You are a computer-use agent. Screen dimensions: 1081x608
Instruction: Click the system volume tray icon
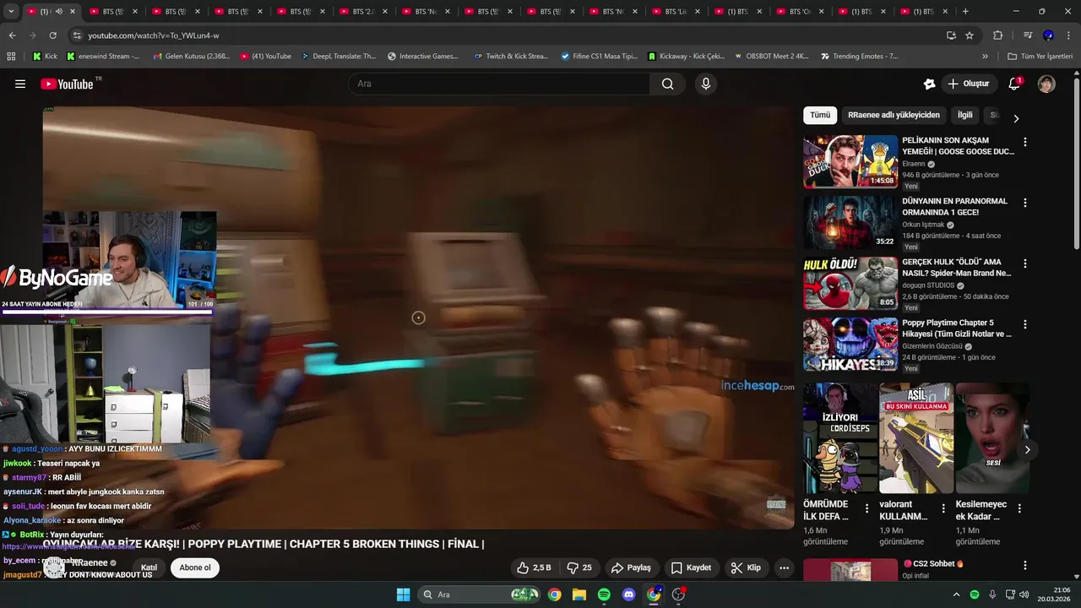pyautogui.click(x=1024, y=594)
